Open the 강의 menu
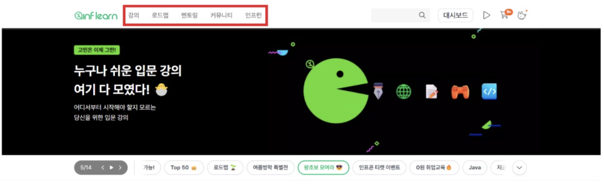The image size is (604, 186). (x=134, y=15)
